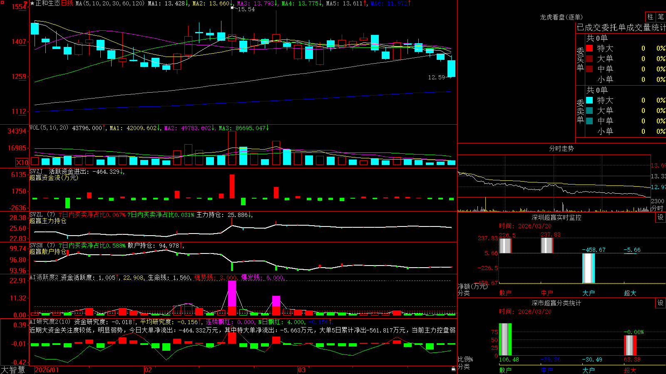Screen dimensions: 666x374
Task: Click the 15.54 high price label
Action: (246, 9)
